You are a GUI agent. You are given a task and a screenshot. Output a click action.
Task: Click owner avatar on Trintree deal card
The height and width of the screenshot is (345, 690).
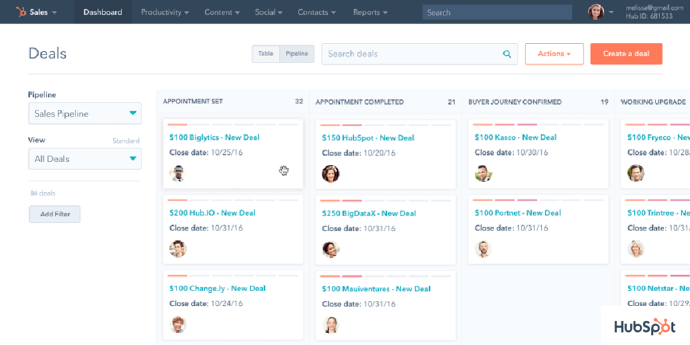click(636, 249)
